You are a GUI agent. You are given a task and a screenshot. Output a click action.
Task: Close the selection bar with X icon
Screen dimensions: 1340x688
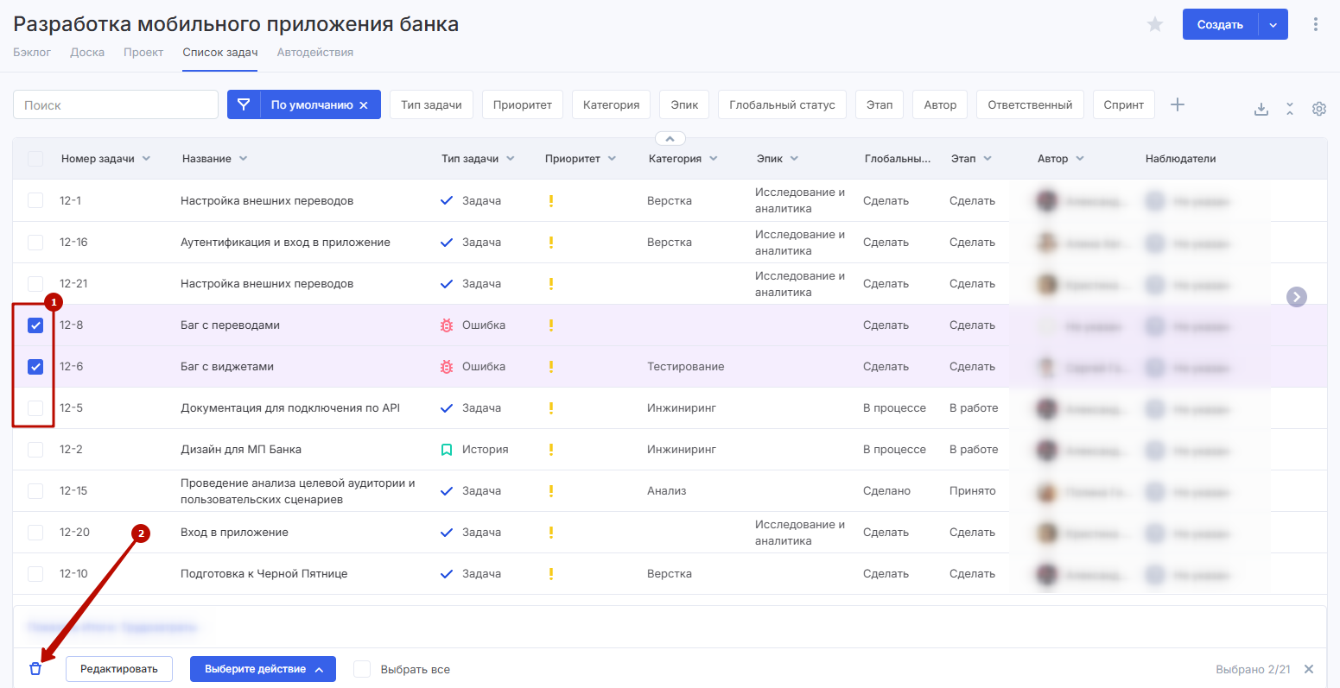coord(1309,669)
